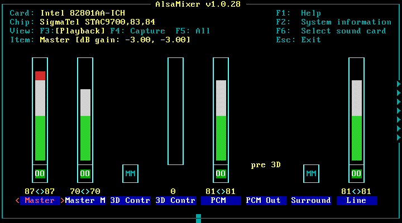The height and width of the screenshot is (223, 402).
Task: Click the pre 3D option value
Action: (x=266, y=165)
